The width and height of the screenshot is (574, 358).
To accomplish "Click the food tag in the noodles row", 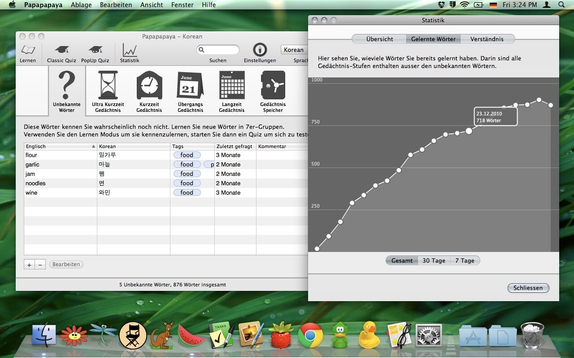I will pyautogui.click(x=187, y=183).
